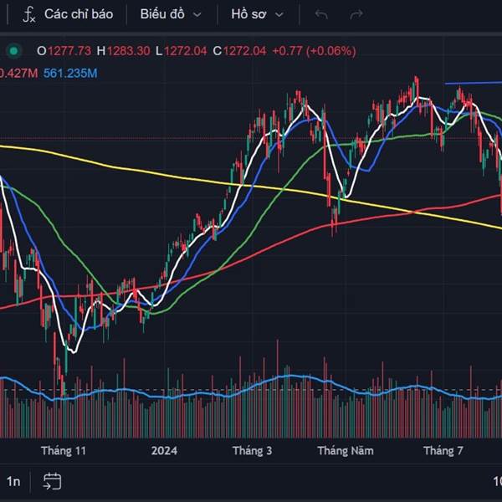Select the blue horizontal trend line

[473, 83]
